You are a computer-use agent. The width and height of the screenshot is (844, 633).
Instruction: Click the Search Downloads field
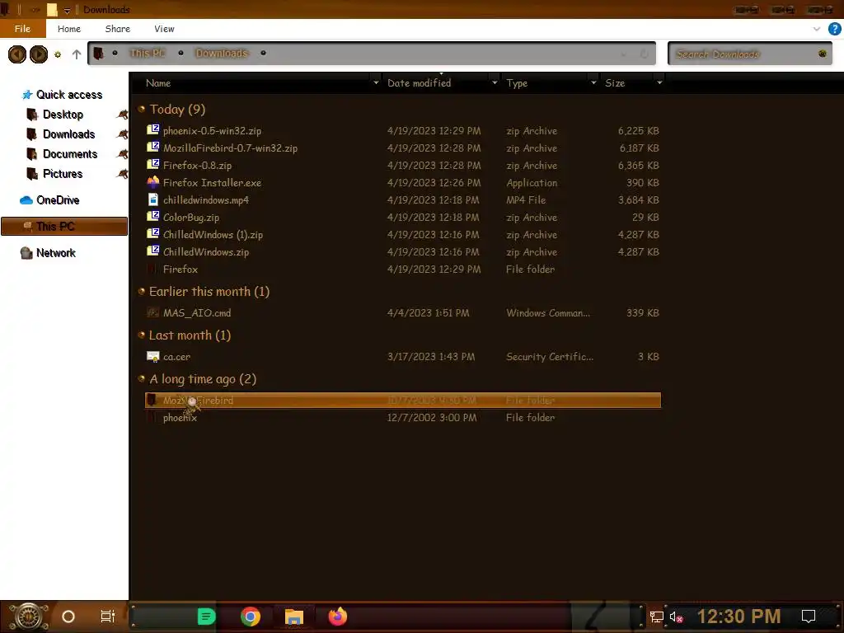pyautogui.click(x=749, y=54)
